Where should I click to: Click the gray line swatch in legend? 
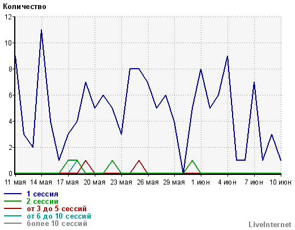click(x=12, y=223)
